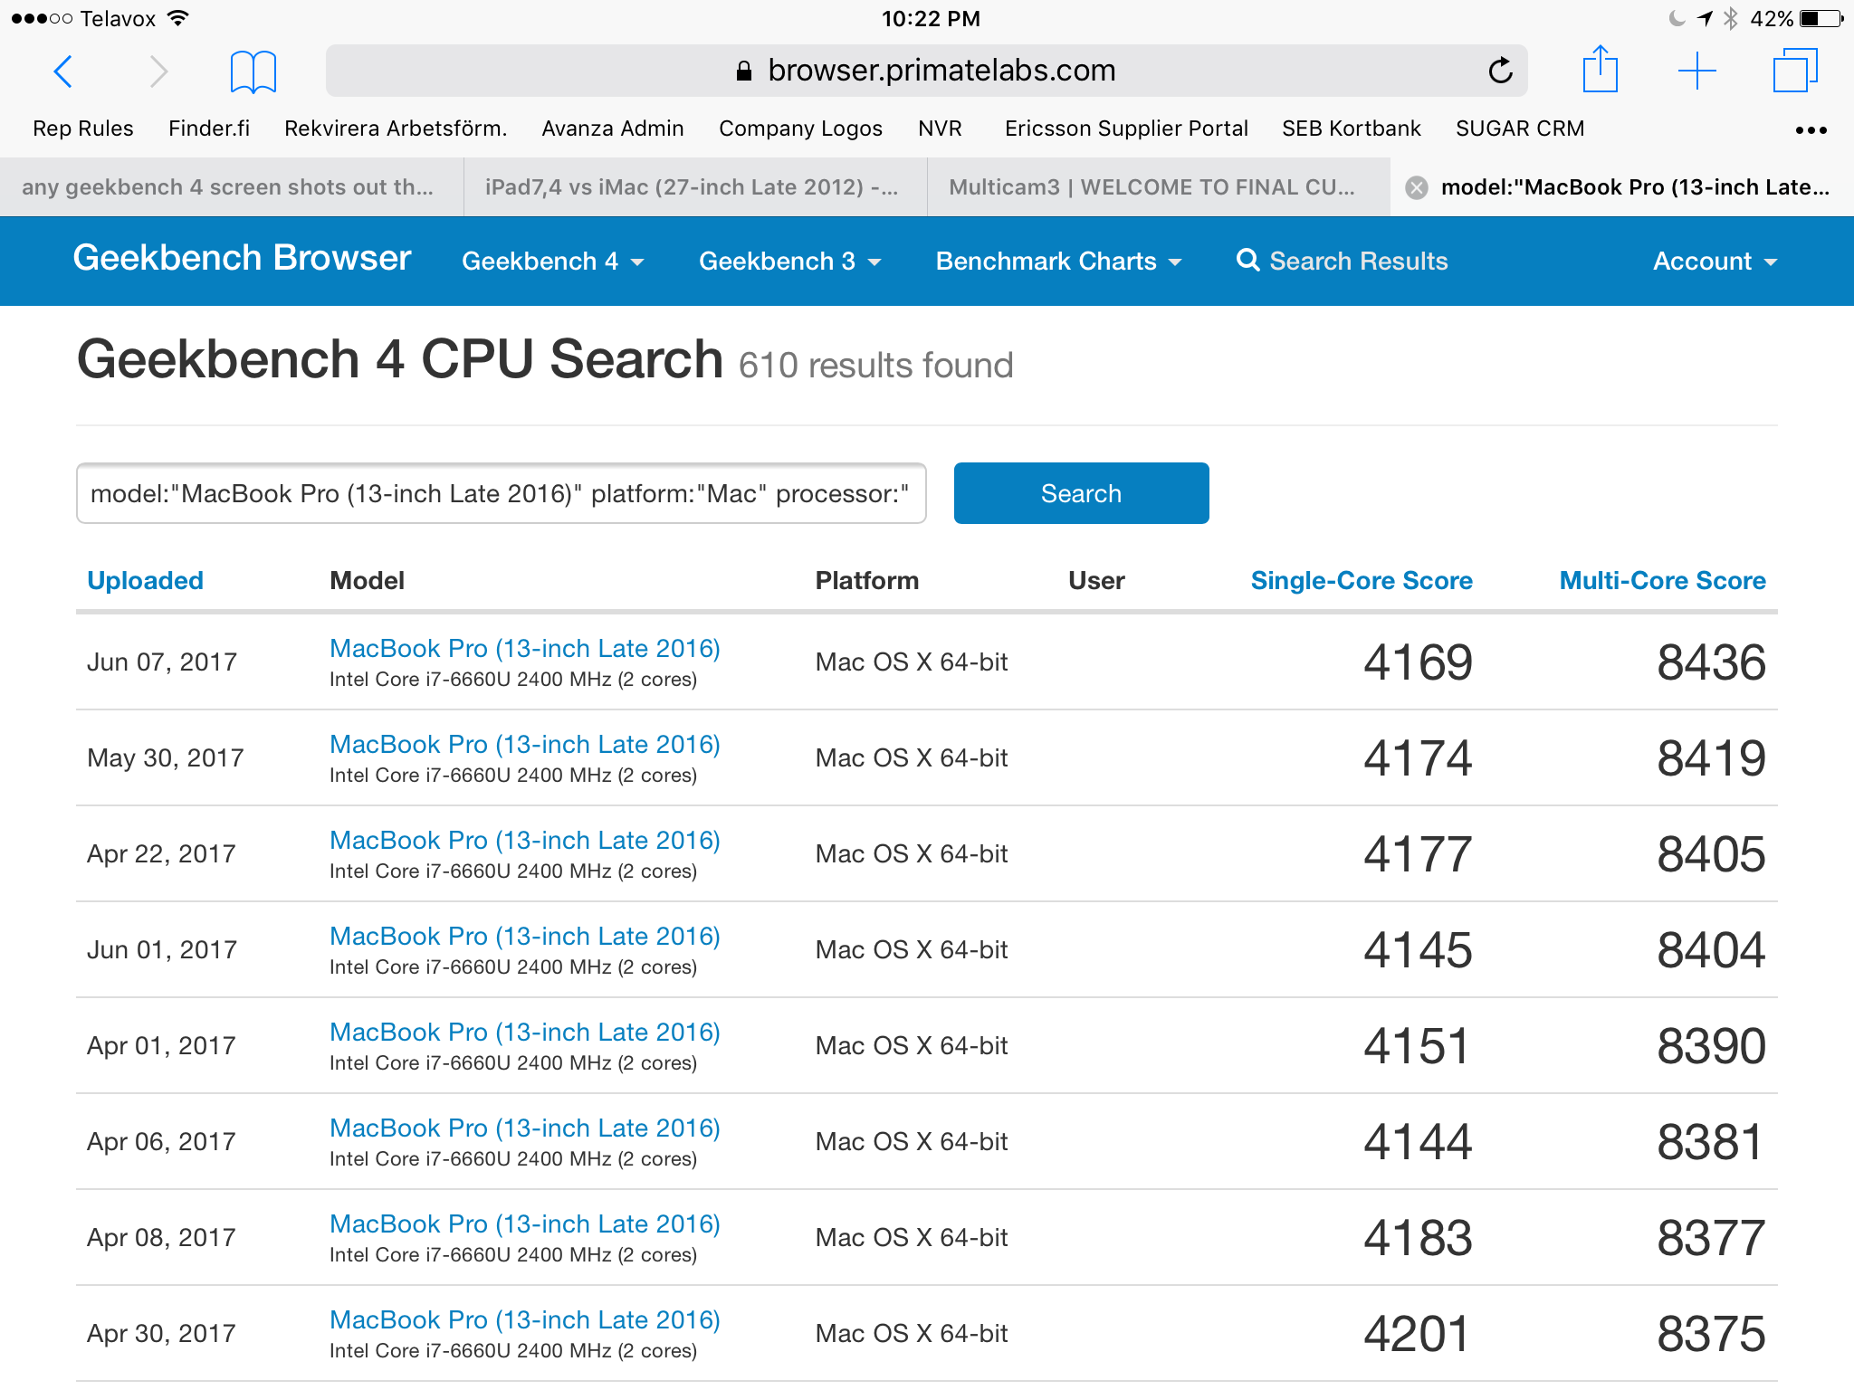Screen dimensions: 1854x1390
Task: Open Company Logos bookmark
Action: (800, 129)
